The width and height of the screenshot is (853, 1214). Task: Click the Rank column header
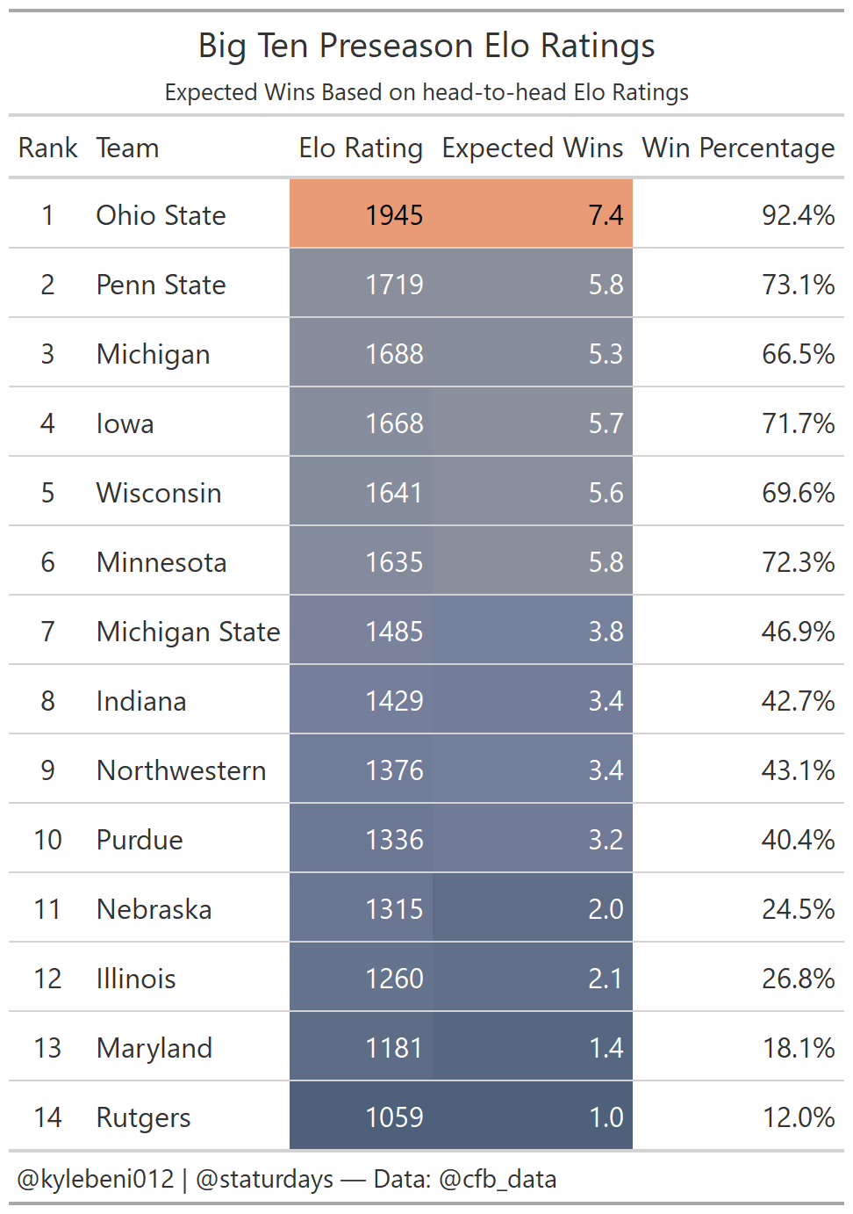(x=48, y=148)
